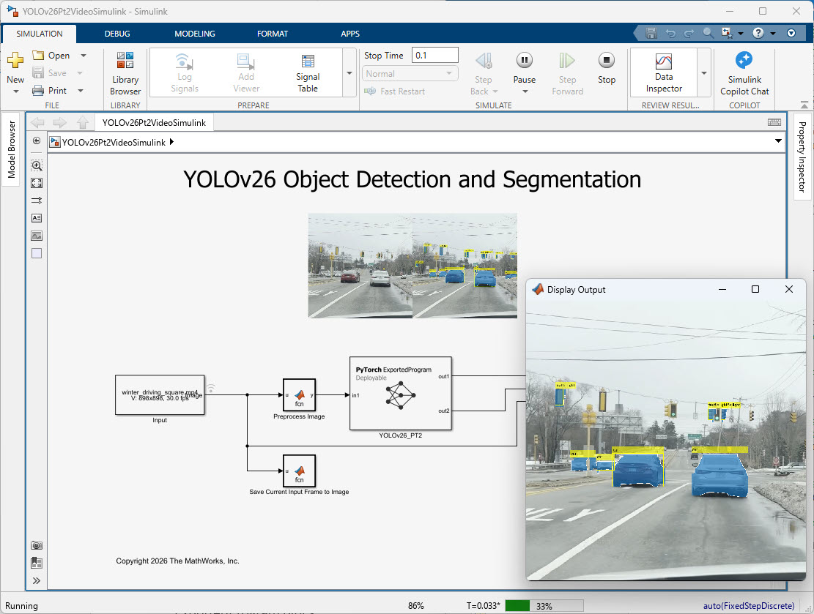Expand the quick access toolbar options arrow

791,33
